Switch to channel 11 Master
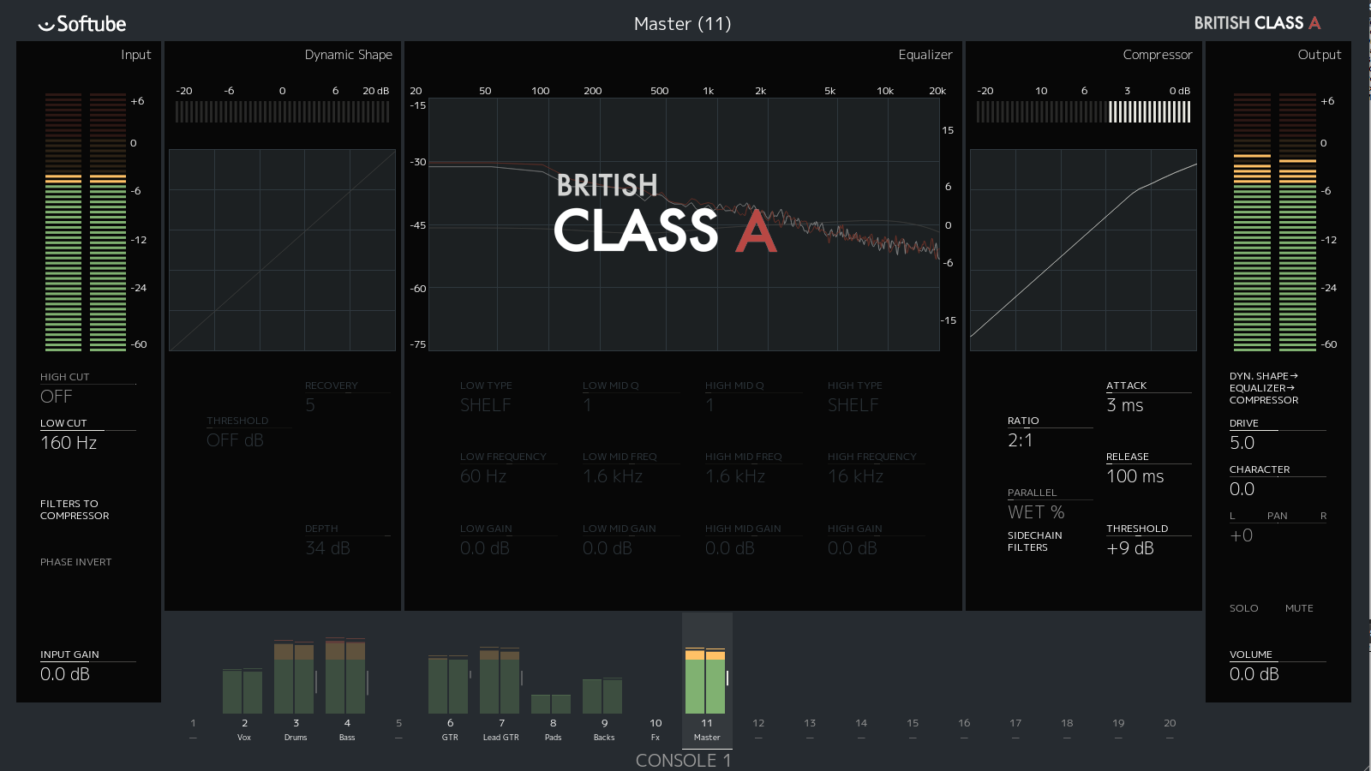 click(707, 728)
